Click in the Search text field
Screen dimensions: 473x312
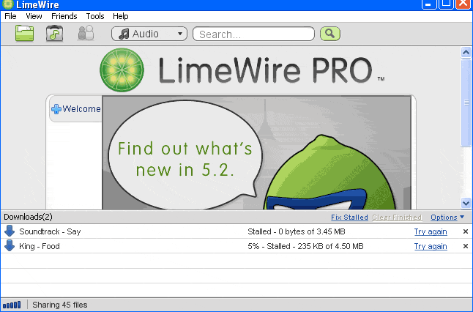pyautogui.click(x=253, y=34)
